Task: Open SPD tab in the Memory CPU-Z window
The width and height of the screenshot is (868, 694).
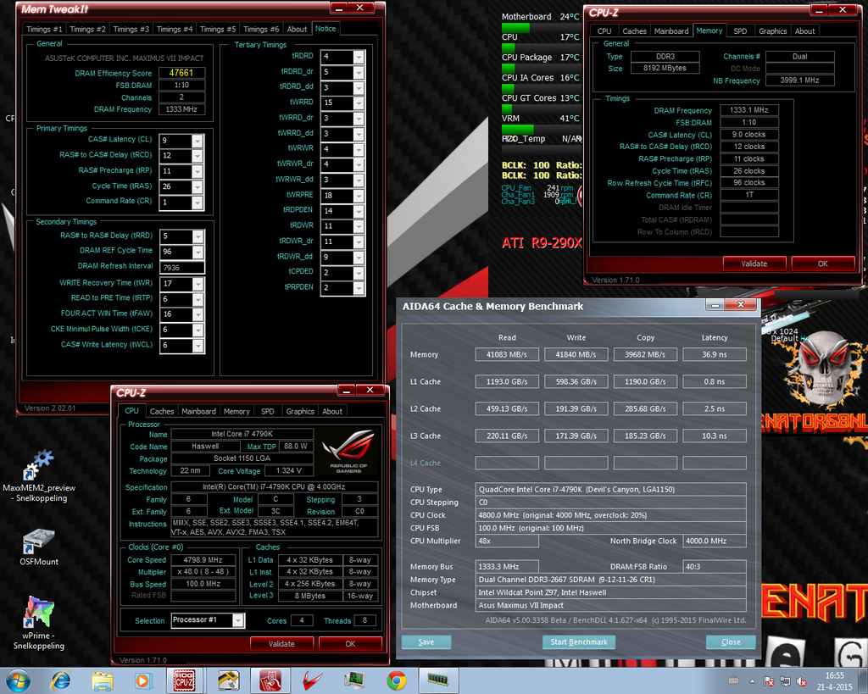Action: click(740, 31)
